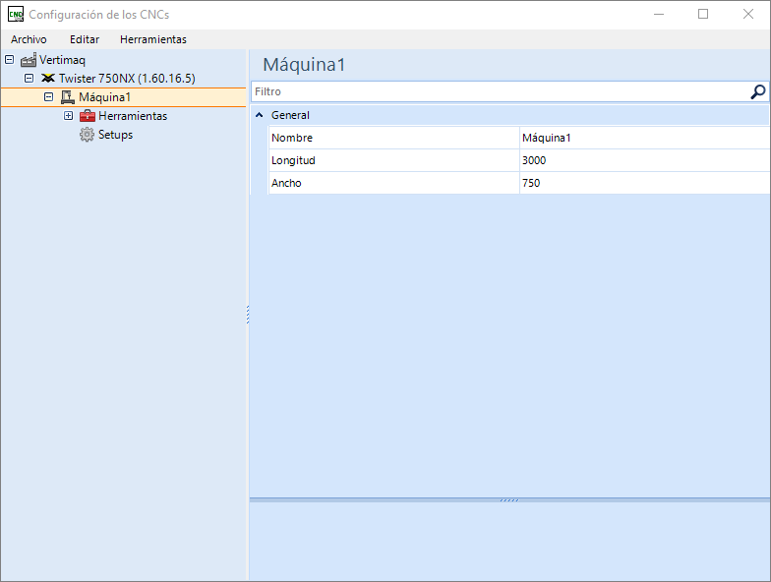Edit the Nombre value Máquina1
The image size is (771, 582).
pos(645,138)
